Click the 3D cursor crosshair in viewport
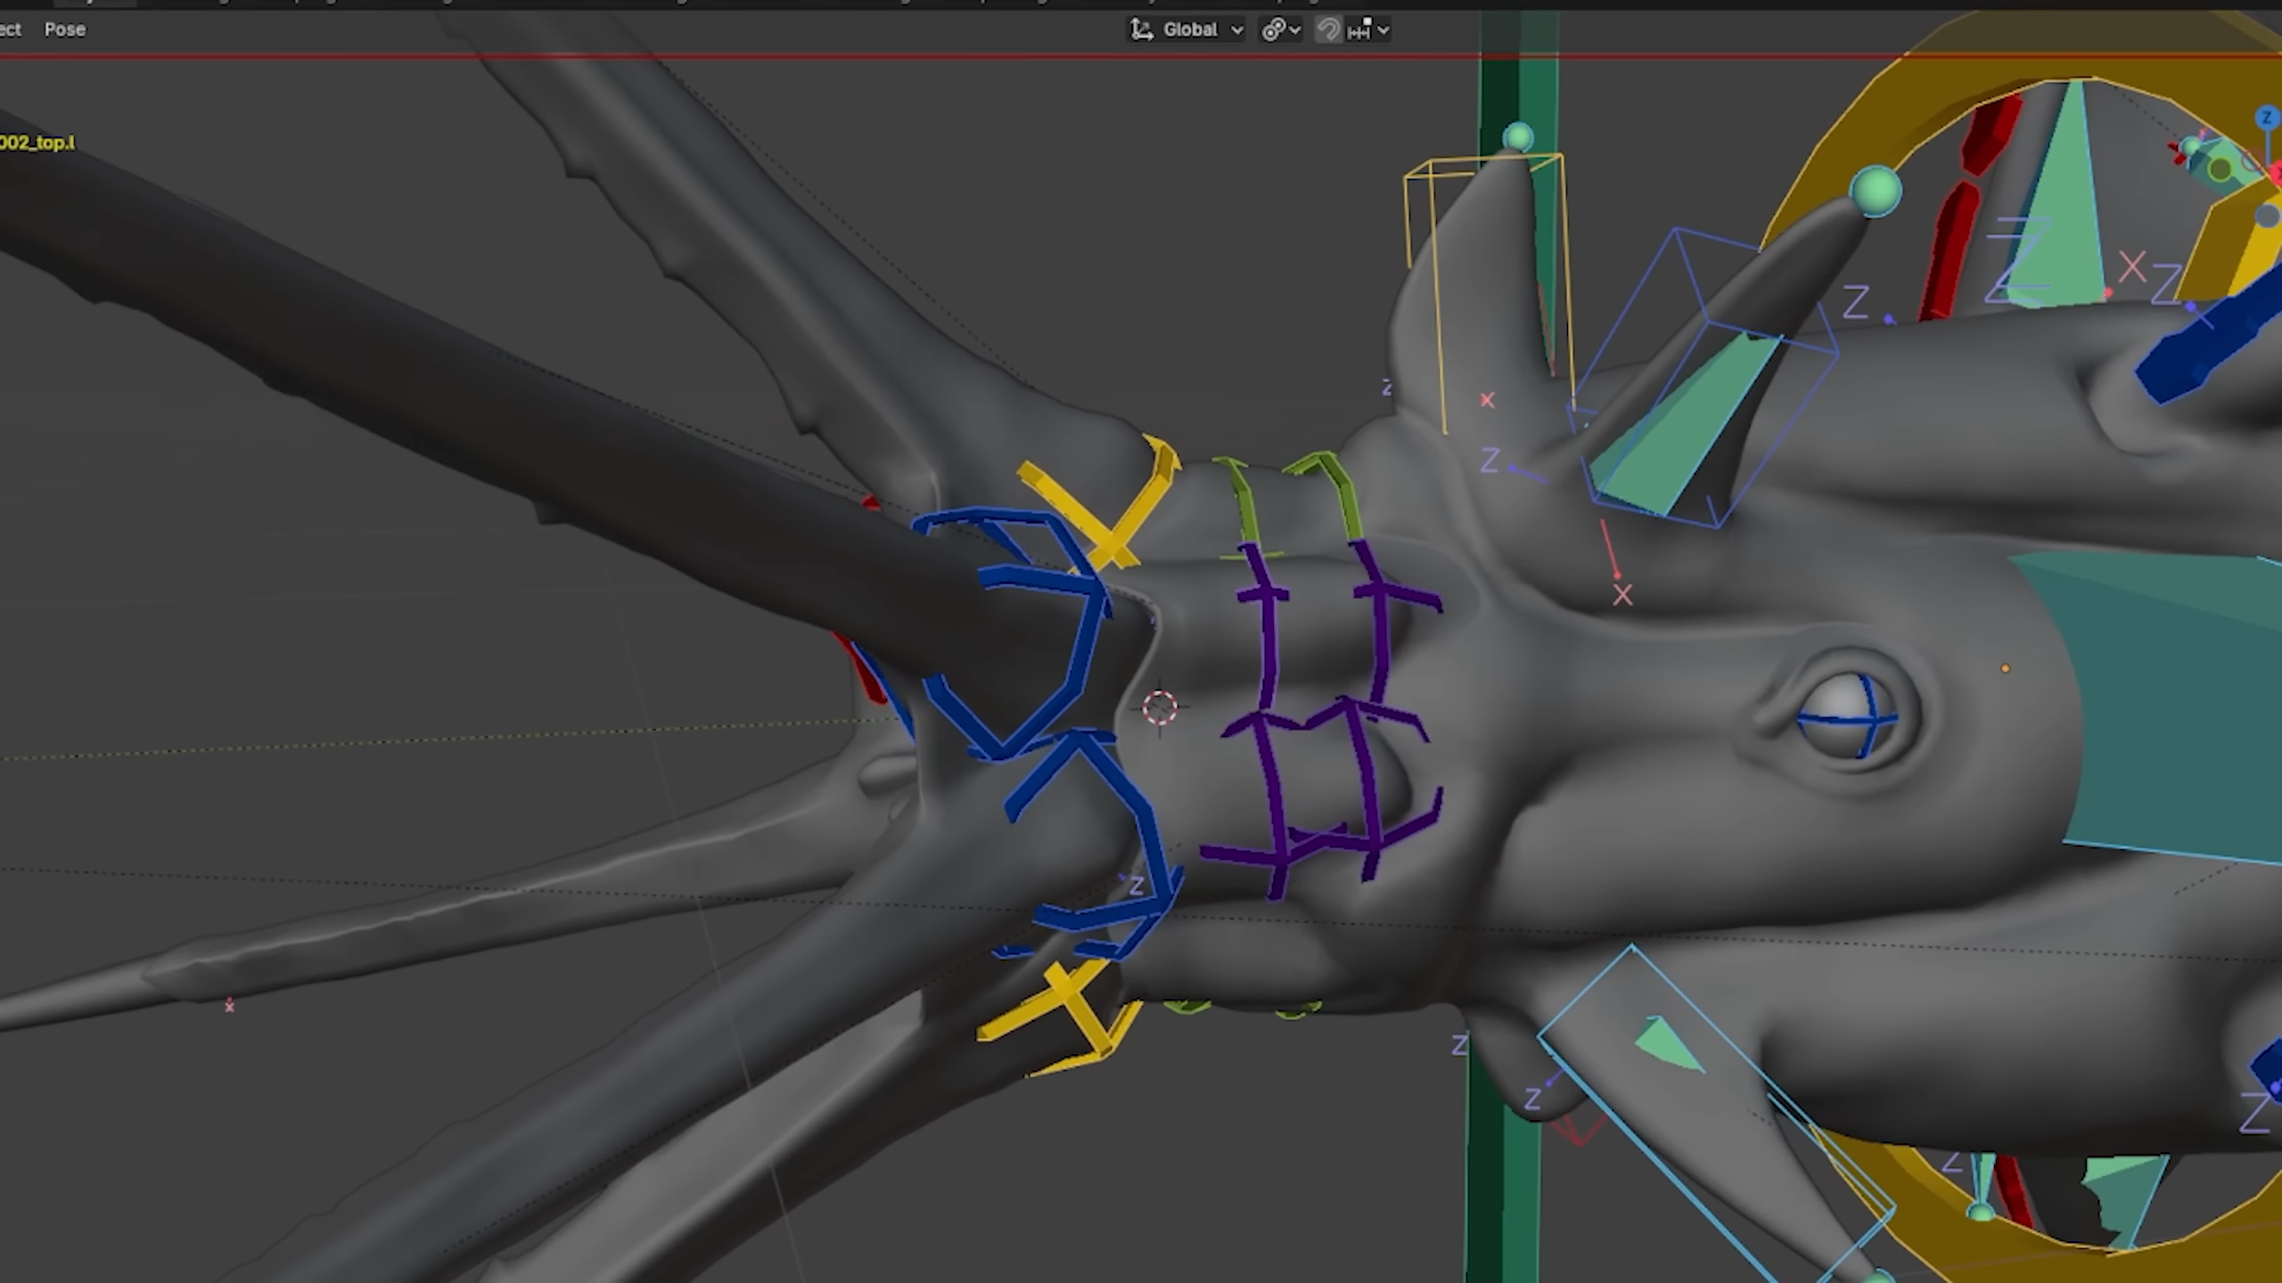The image size is (2282, 1283). pyautogui.click(x=1160, y=707)
